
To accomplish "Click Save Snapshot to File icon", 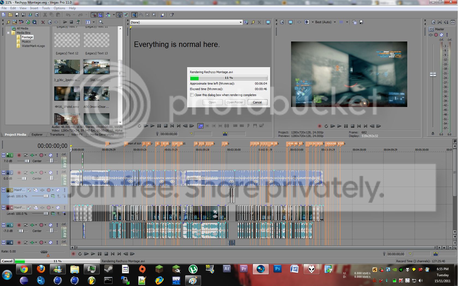I will [x=361, y=22].
